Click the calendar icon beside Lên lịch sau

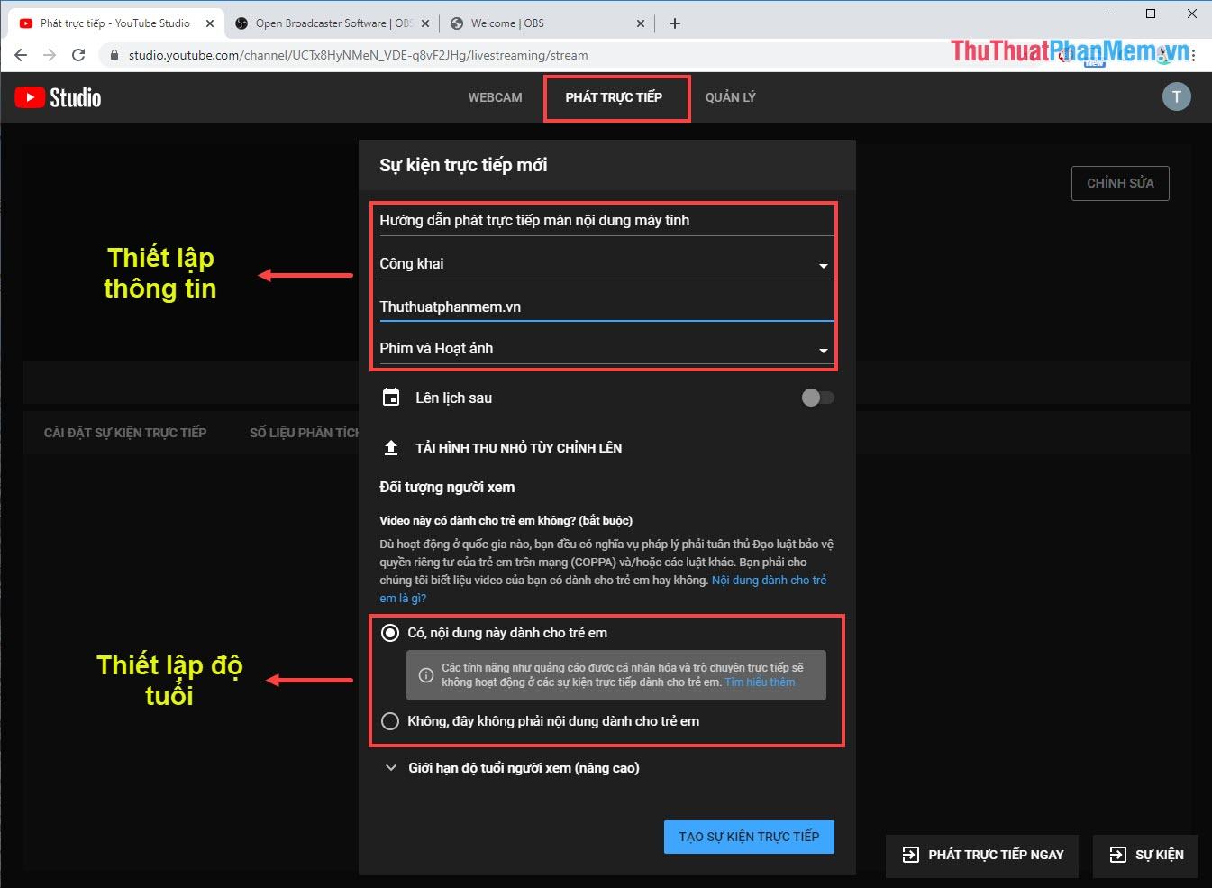(391, 398)
